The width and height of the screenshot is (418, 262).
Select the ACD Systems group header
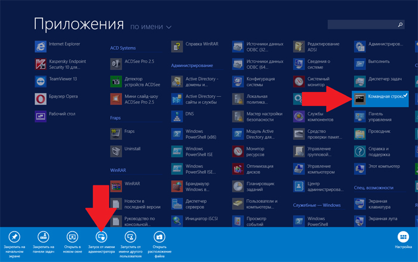coord(123,48)
